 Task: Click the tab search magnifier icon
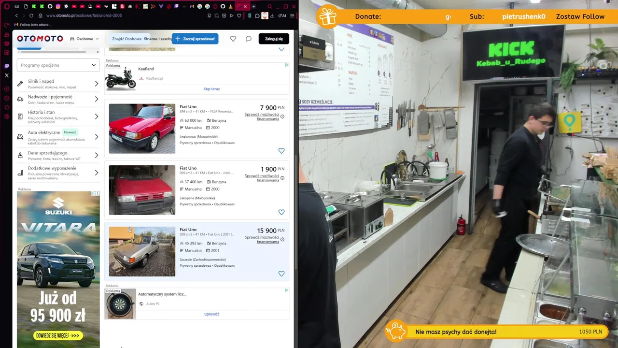269,7
